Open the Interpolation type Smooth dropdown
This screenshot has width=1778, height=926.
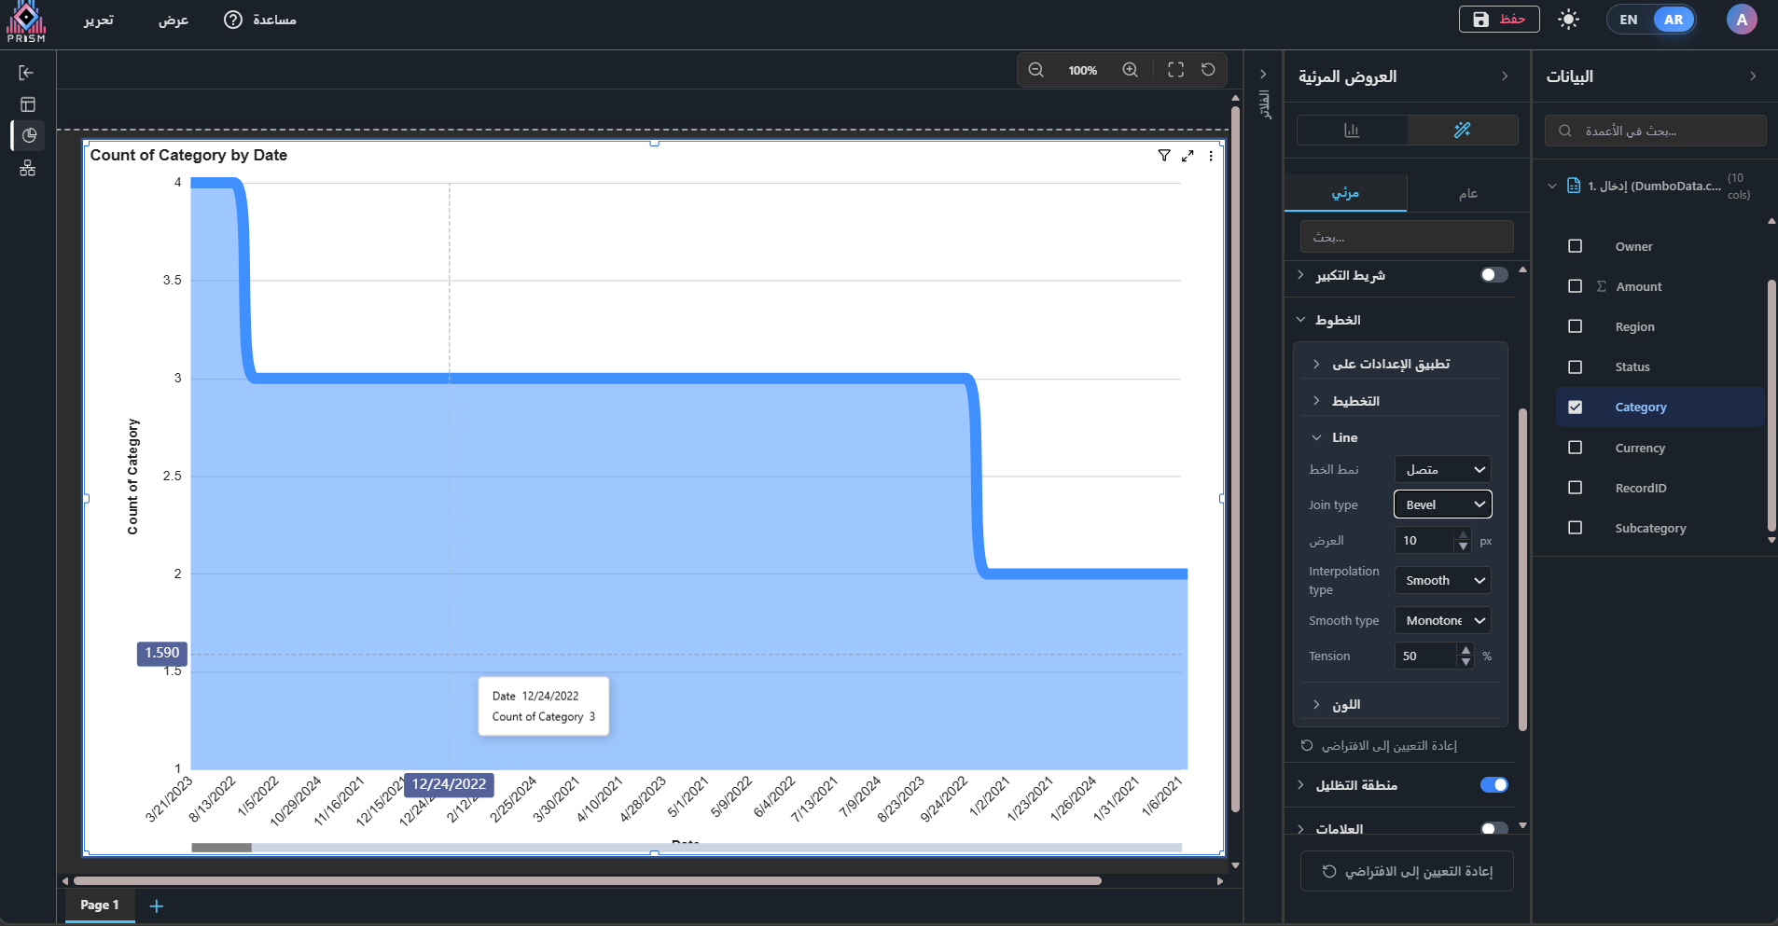coord(1442,580)
